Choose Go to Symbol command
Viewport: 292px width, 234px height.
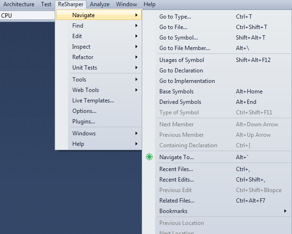(217, 38)
